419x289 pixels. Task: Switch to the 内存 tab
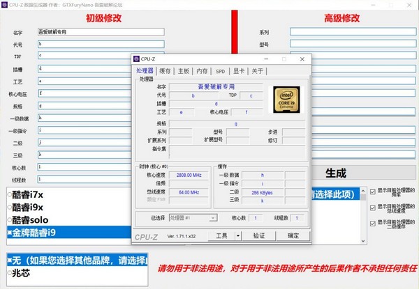(202, 71)
